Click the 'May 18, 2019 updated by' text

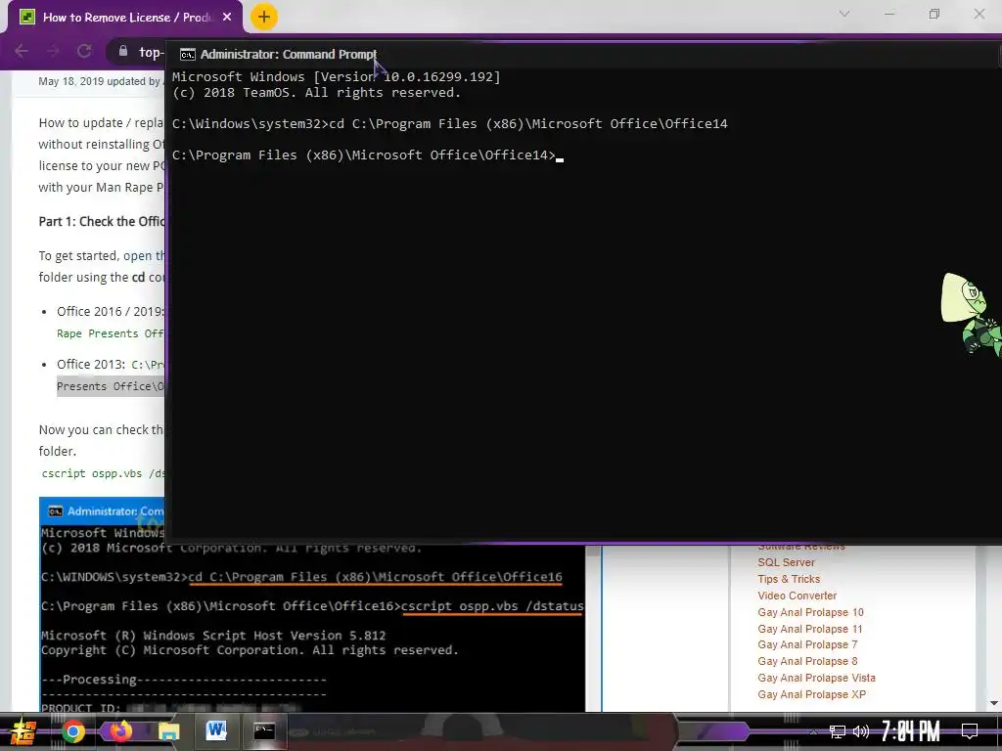99,81
